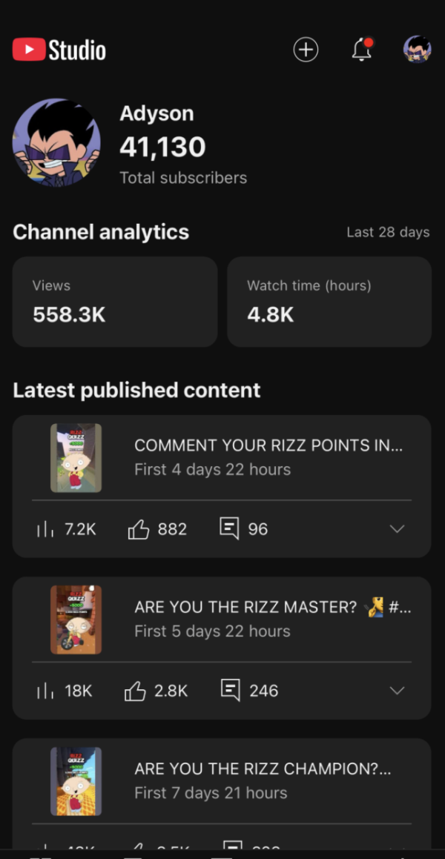445x859 pixels.
Task: Expand the ARE YOU THE RIZZ MASTER card
Action: pyautogui.click(x=397, y=691)
